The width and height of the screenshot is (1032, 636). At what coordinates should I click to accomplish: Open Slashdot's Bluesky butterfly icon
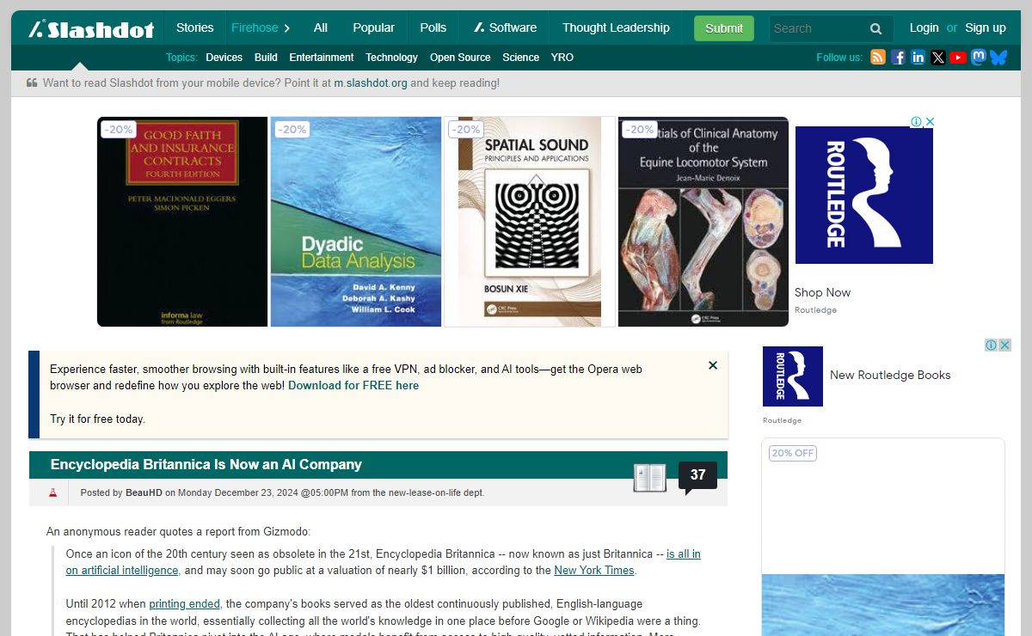point(998,58)
